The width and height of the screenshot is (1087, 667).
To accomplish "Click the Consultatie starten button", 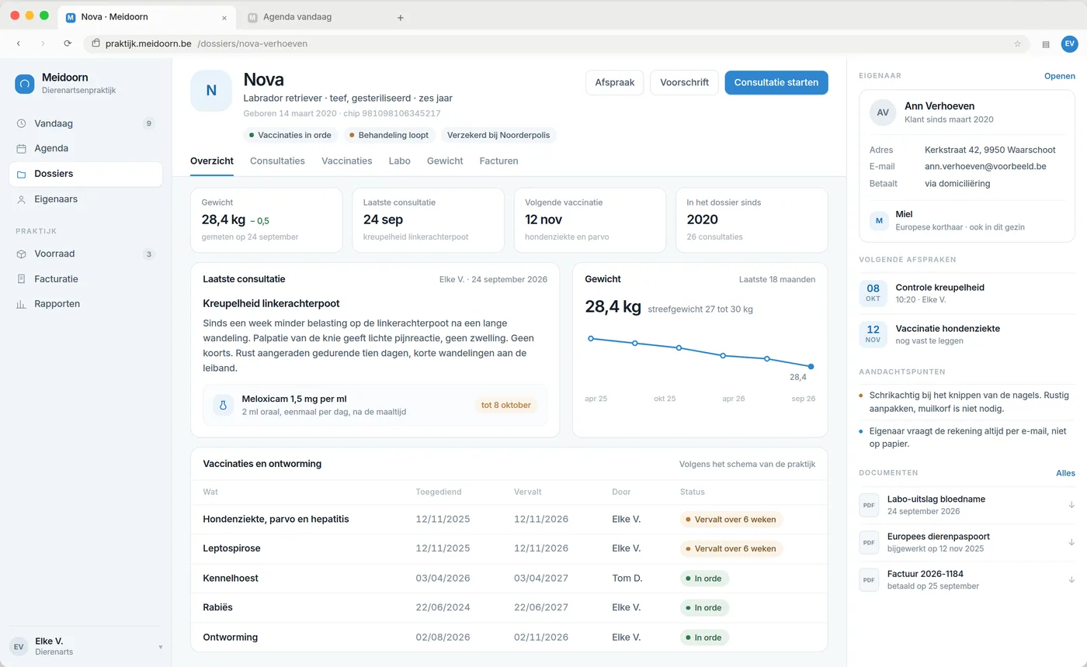I will tap(776, 82).
